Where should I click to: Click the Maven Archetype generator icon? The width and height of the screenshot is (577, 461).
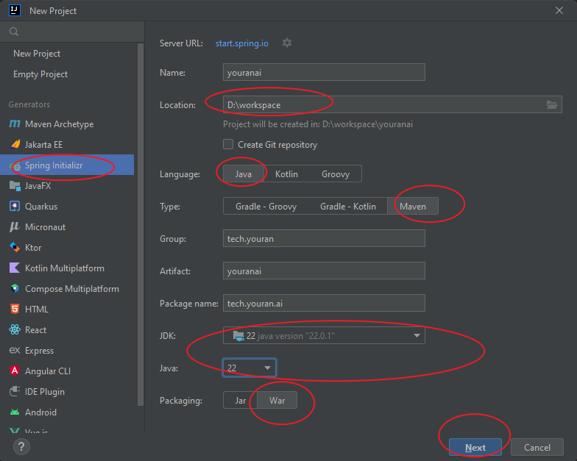click(x=15, y=124)
